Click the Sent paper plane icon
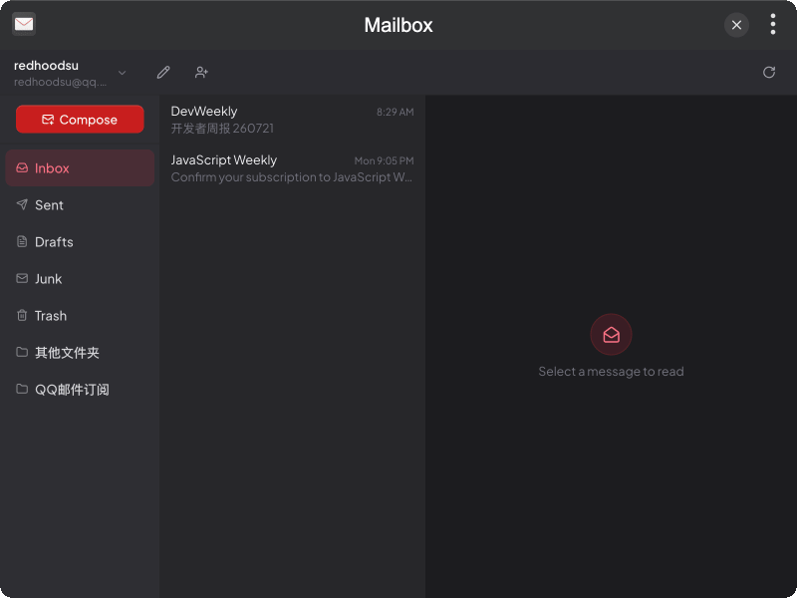Image resolution: width=797 pixels, height=598 pixels. (22, 204)
